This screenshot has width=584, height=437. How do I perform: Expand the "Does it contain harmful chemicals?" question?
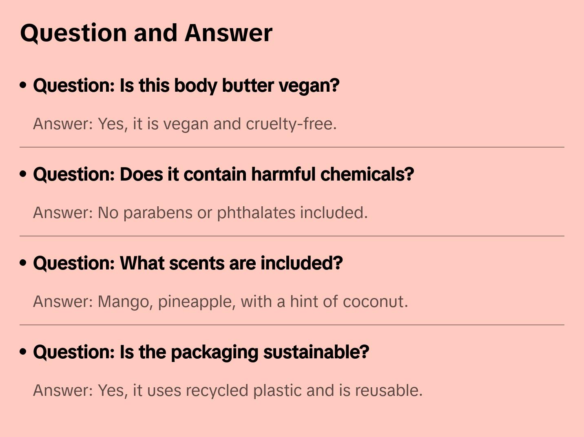click(x=223, y=174)
